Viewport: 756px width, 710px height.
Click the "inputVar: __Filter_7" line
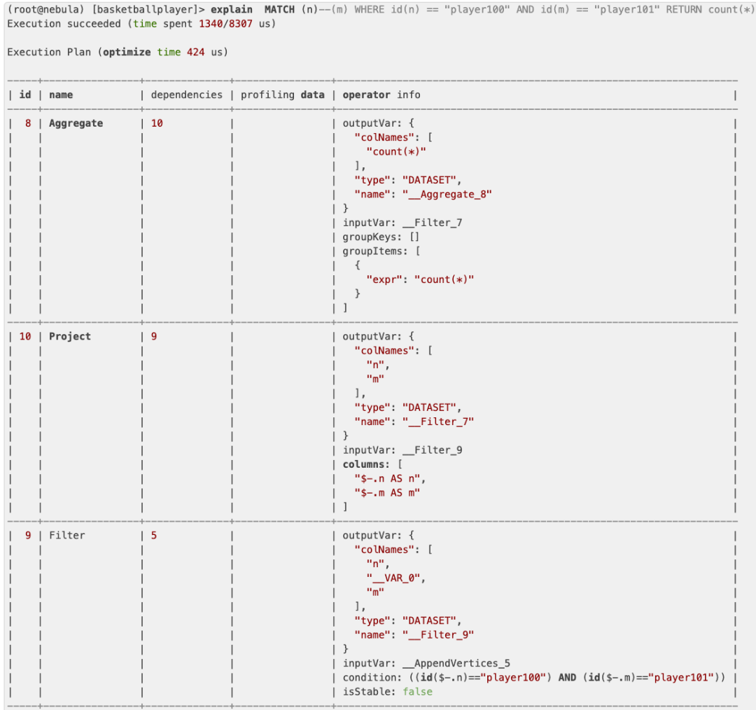pyautogui.click(x=402, y=223)
